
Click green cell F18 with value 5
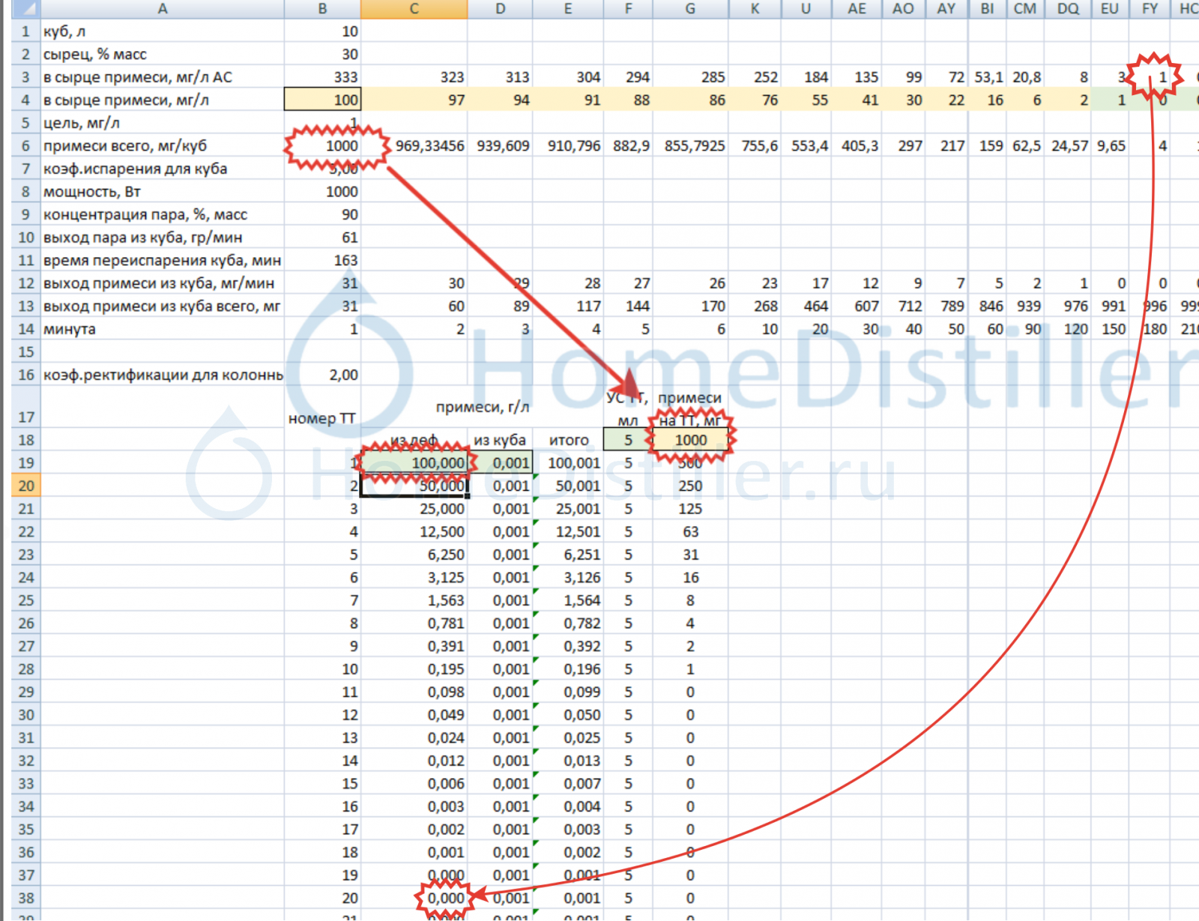tap(628, 440)
